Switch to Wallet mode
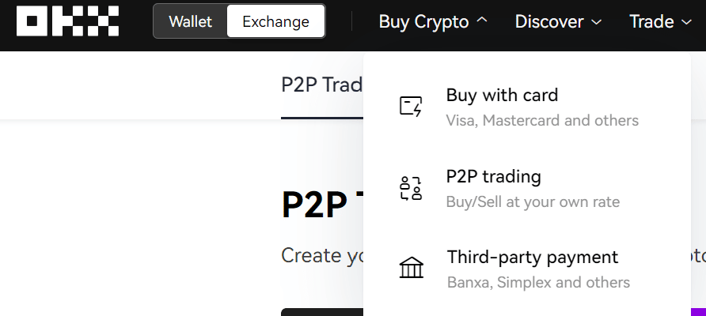Image resolution: width=706 pixels, height=316 pixels. [191, 21]
